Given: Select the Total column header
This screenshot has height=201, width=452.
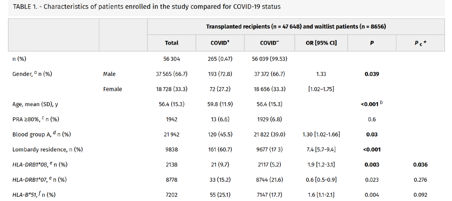Looking at the screenshot, I should tap(172, 43).
